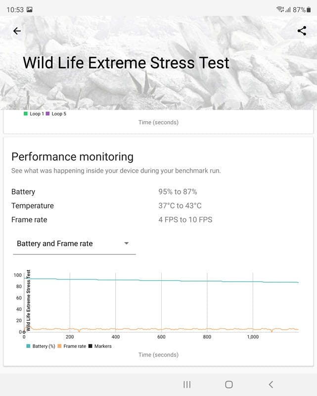Screen dimensions: 317x396
Task: Tap the Performance monitoring heading
Action: pos(72,157)
